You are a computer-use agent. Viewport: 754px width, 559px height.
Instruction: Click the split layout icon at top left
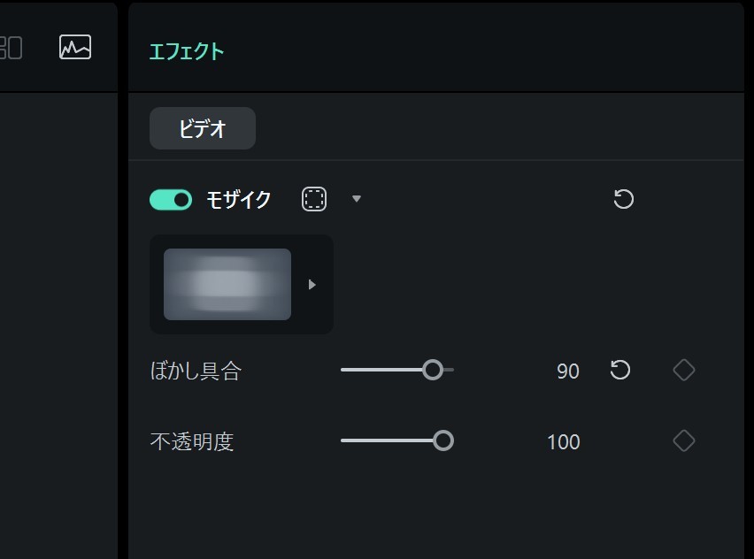[x=11, y=48]
